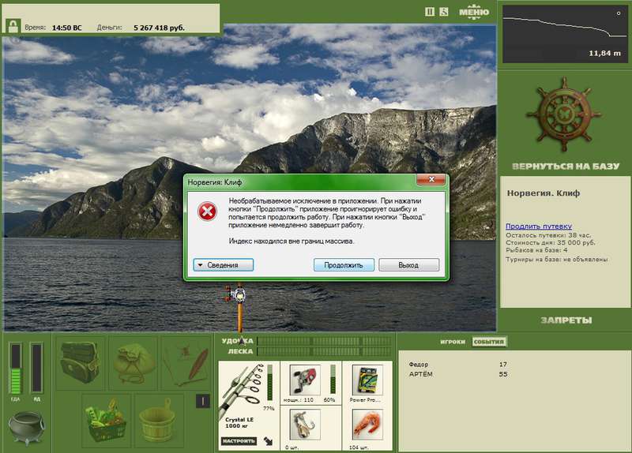
Task: Click Продолжить in the error dialog
Action: pos(344,265)
